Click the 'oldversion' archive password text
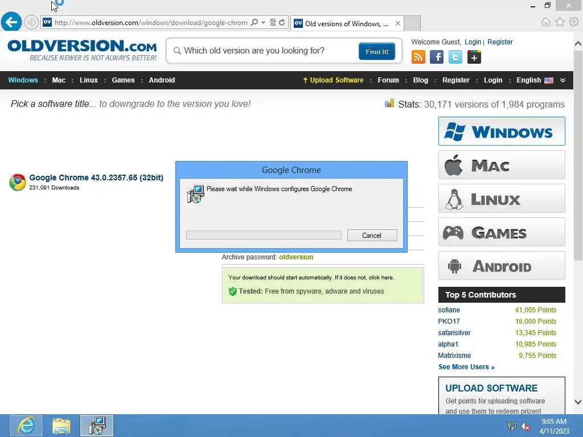This screenshot has height=437, width=583. (296, 257)
